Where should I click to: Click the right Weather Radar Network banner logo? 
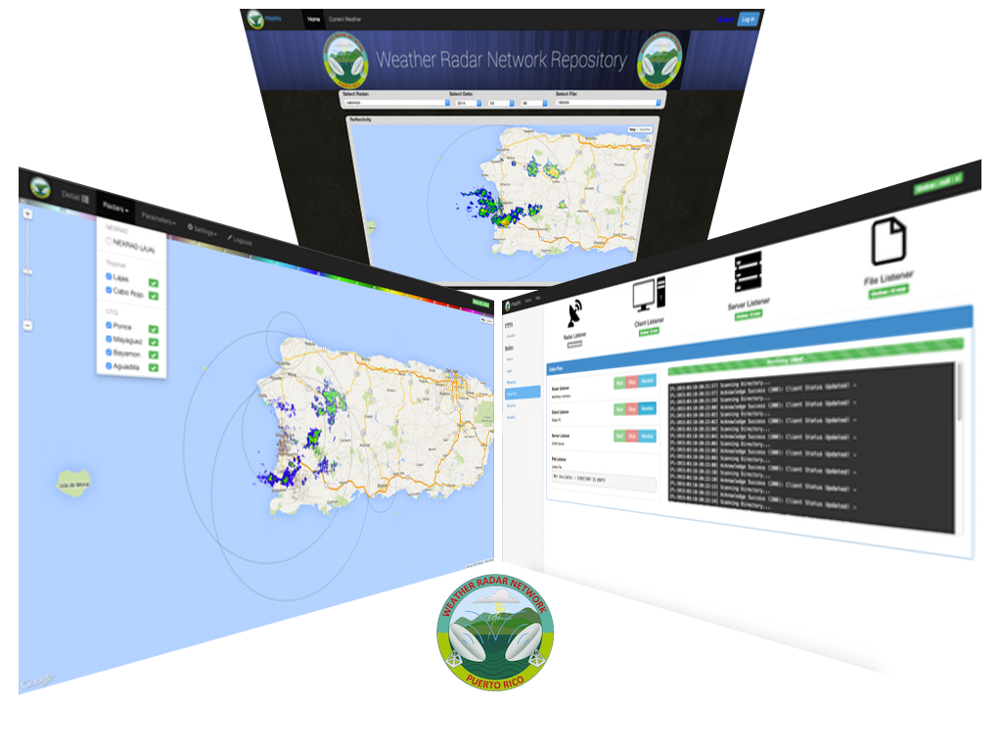660,60
